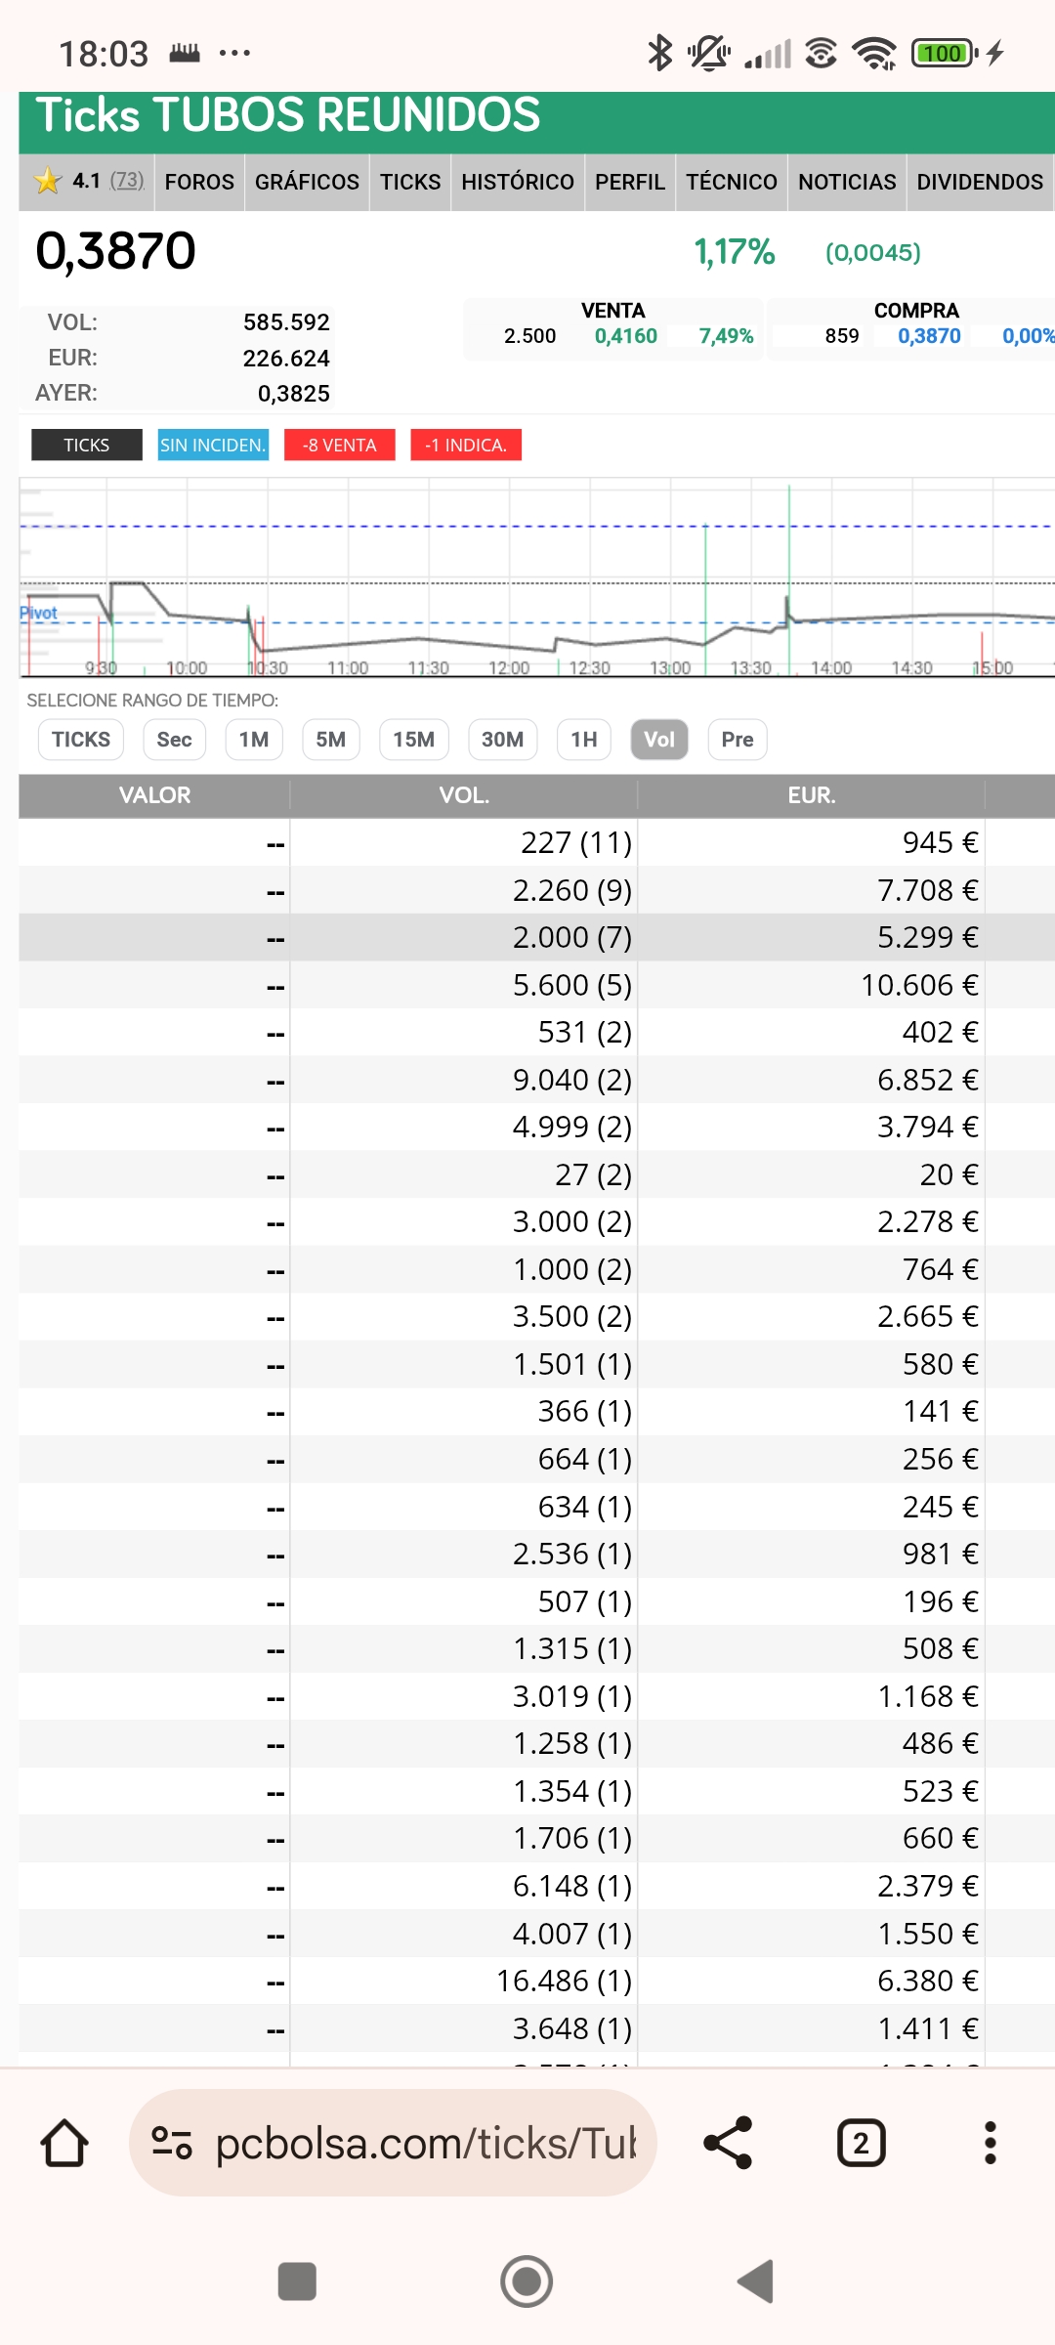
Task: Sort table by the VOL. column header
Action: (464, 795)
